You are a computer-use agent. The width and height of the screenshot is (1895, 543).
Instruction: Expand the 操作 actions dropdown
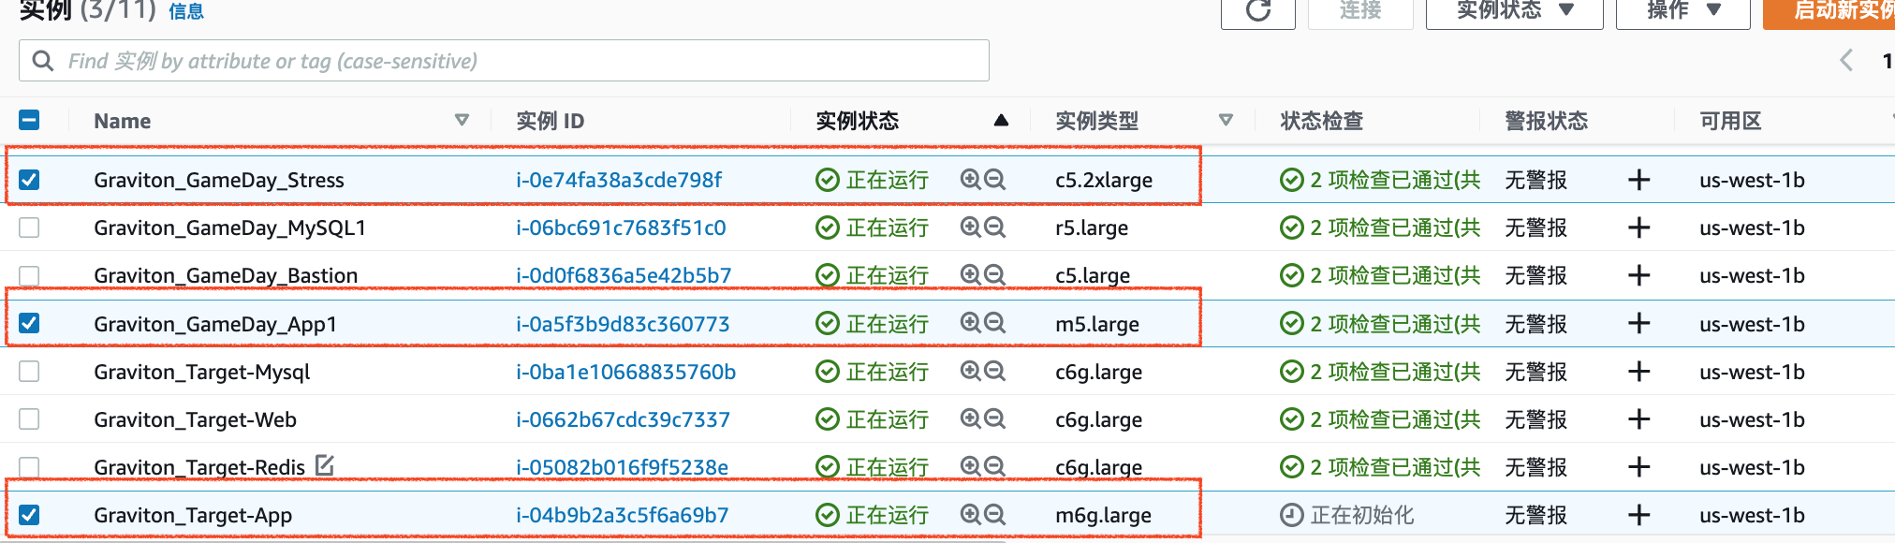[1682, 11]
